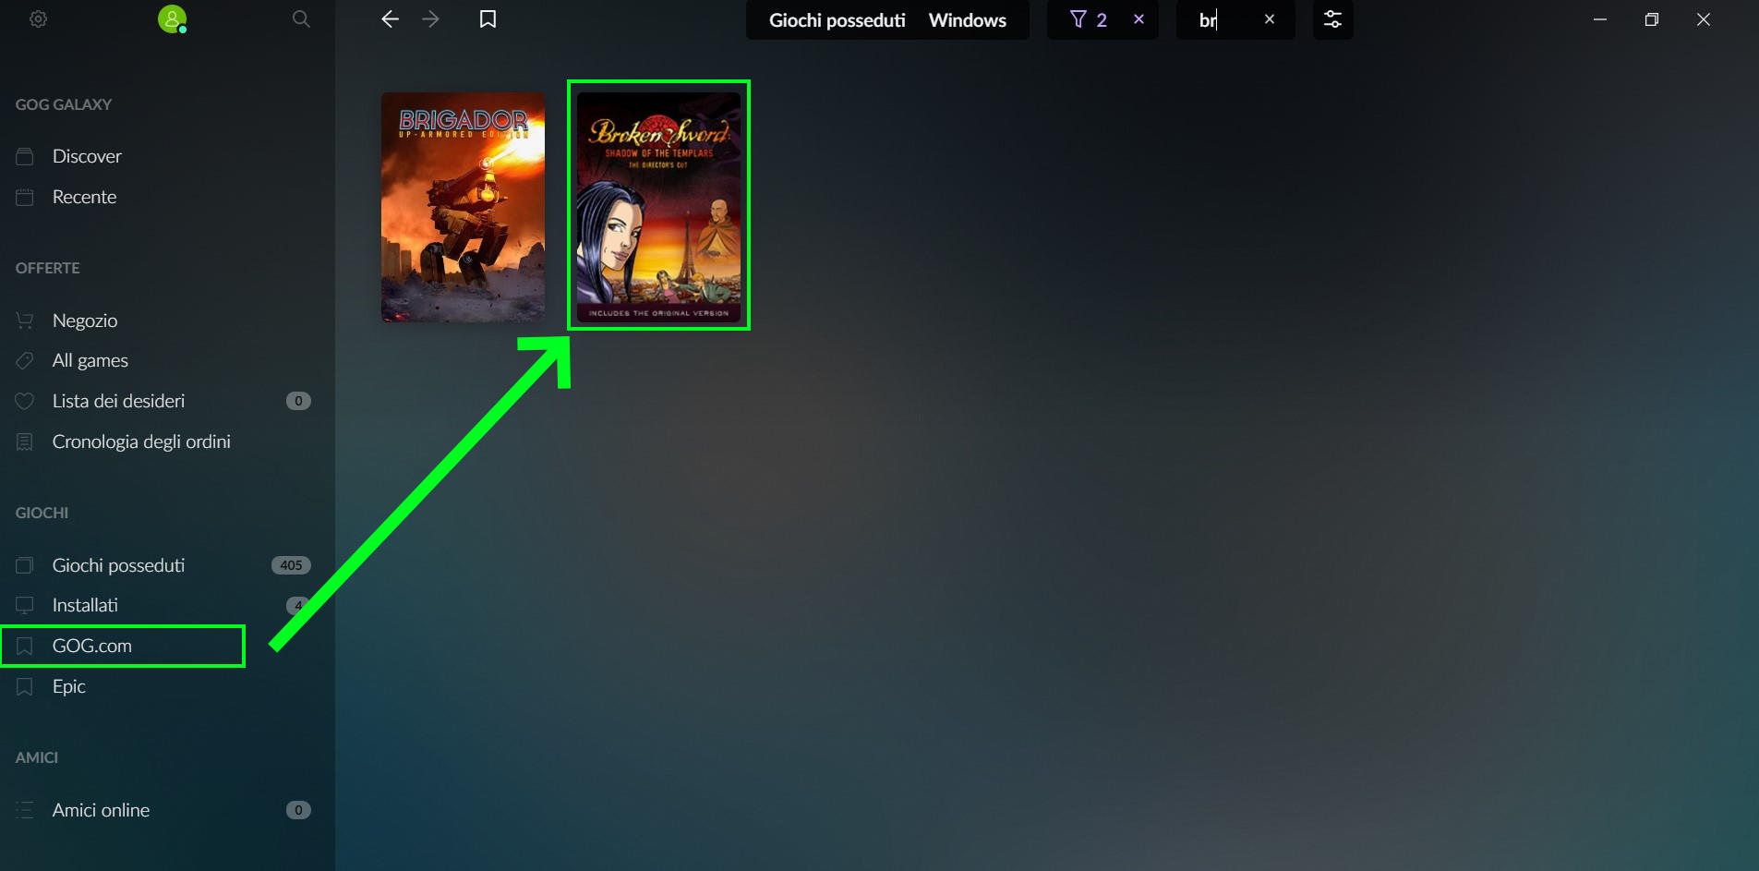1759x871 pixels.
Task: Open the settings gear icon
Action: tap(38, 19)
